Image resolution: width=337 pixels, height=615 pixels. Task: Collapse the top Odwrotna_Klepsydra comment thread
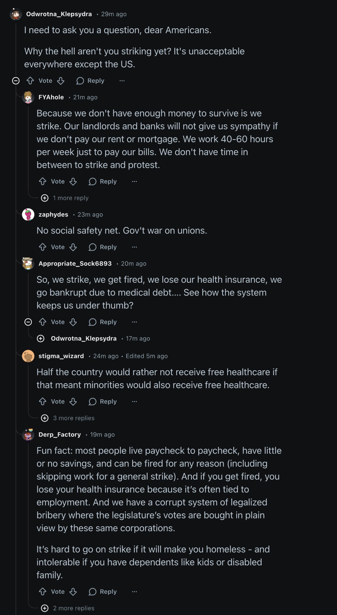tap(16, 80)
